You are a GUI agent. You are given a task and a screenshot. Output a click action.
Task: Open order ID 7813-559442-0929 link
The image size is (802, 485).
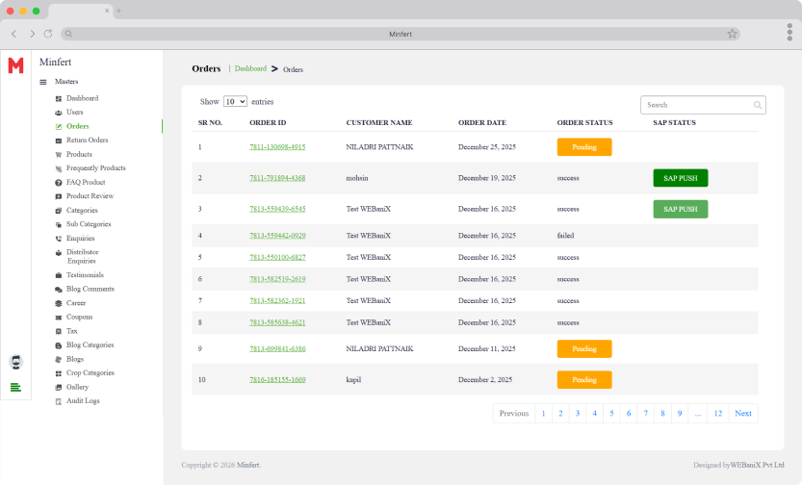click(277, 236)
